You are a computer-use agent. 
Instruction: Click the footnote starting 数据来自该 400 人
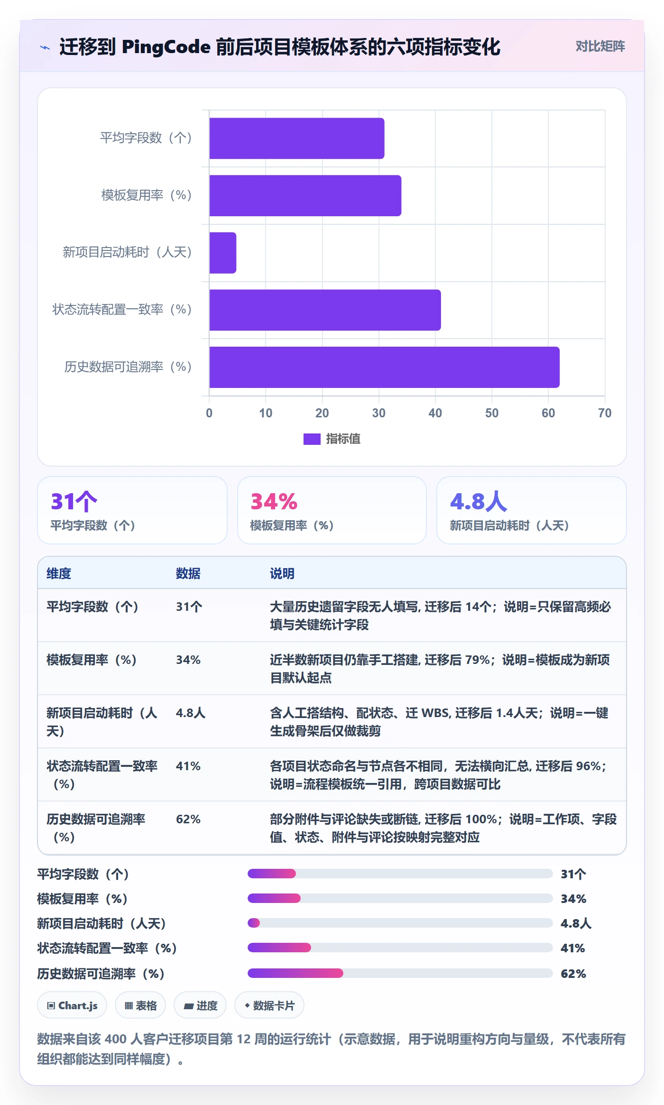pos(332,1049)
